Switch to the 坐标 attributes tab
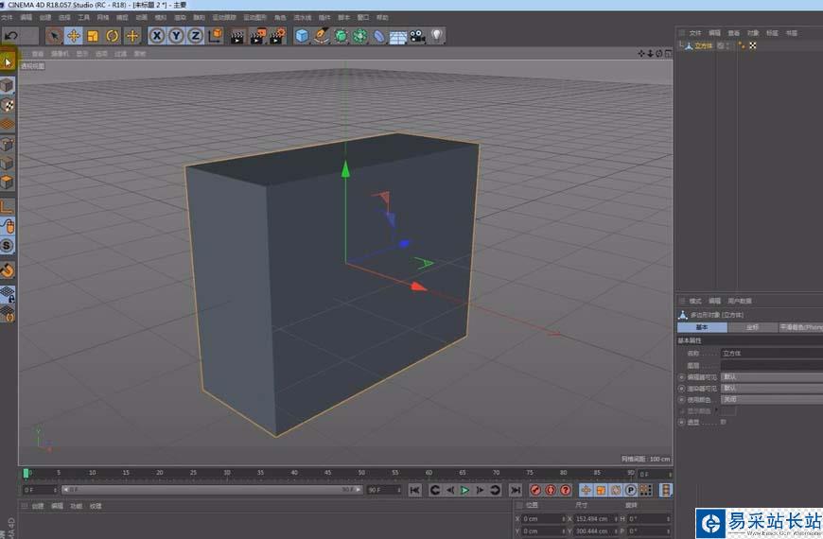This screenshot has height=539, width=823. point(752,327)
